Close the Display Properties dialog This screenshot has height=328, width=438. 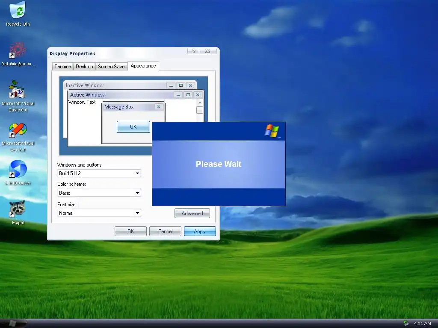click(x=207, y=51)
